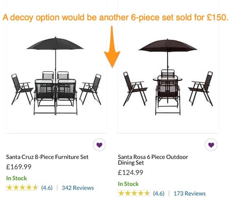Click In Stock under Santa Rosa set

click(128, 184)
